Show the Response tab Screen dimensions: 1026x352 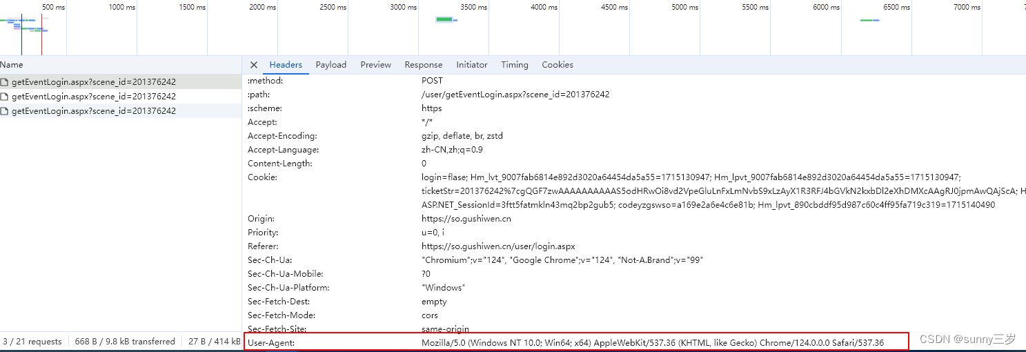(x=424, y=65)
